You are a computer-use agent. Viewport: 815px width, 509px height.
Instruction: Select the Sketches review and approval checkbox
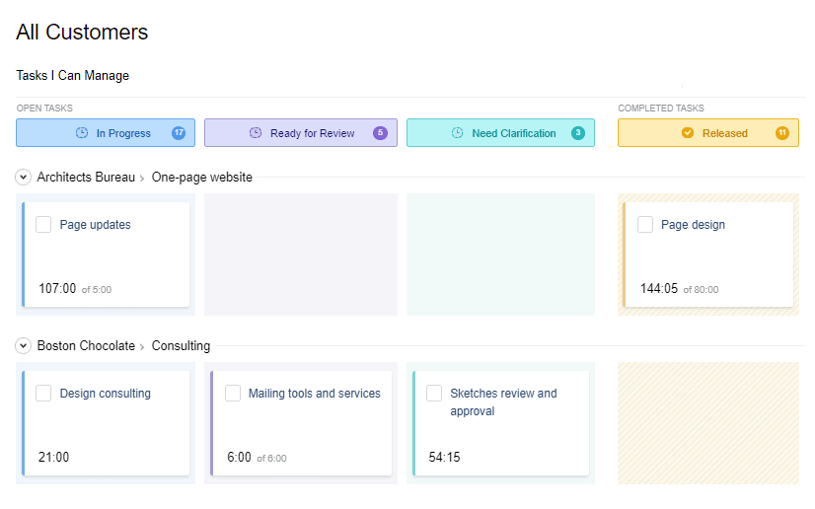coord(434,394)
